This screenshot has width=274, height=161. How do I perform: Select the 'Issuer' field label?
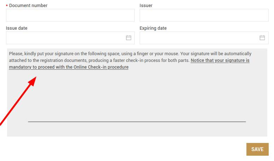click(x=146, y=6)
